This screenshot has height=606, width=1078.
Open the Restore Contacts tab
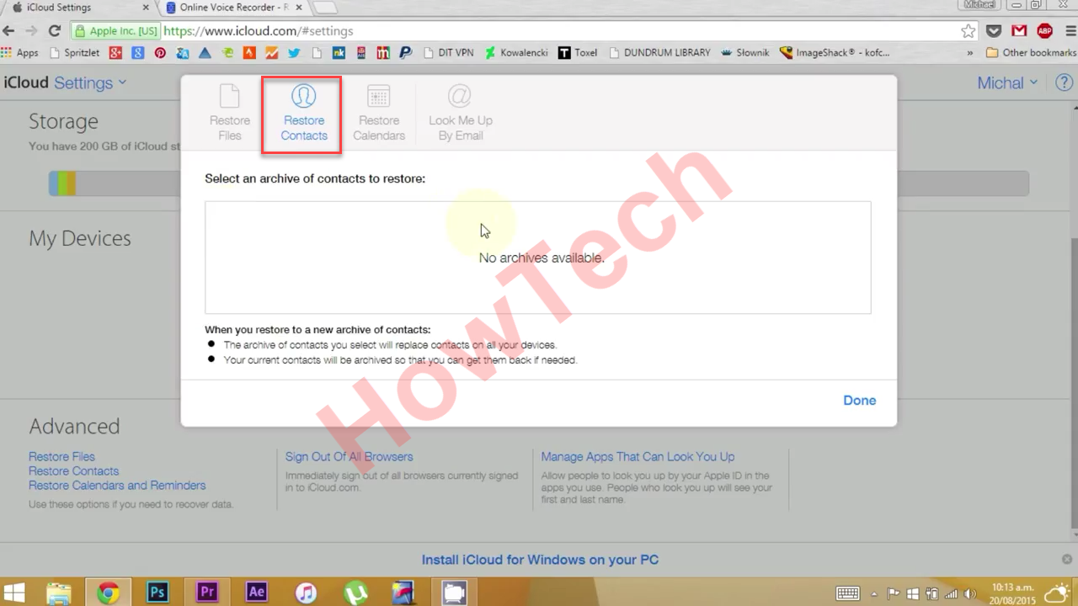[x=303, y=114]
